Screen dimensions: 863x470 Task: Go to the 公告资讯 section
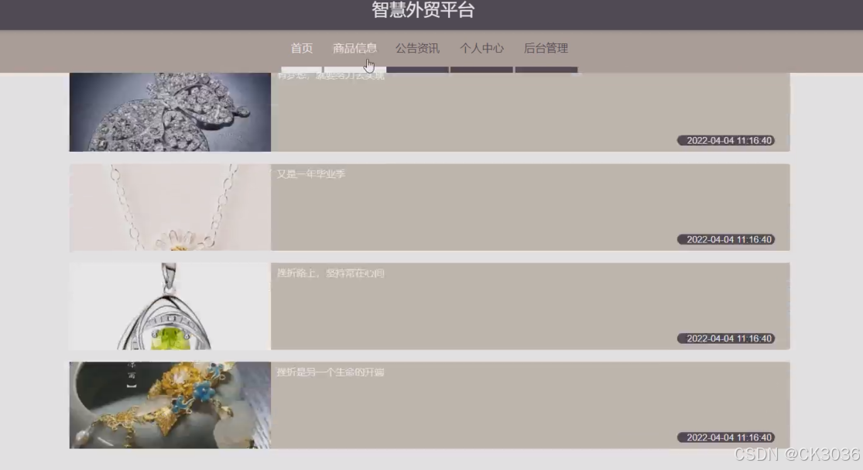click(417, 49)
